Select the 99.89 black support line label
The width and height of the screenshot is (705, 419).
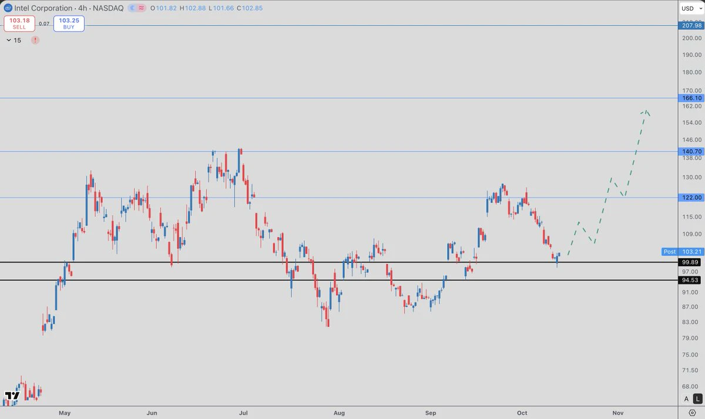pos(690,262)
